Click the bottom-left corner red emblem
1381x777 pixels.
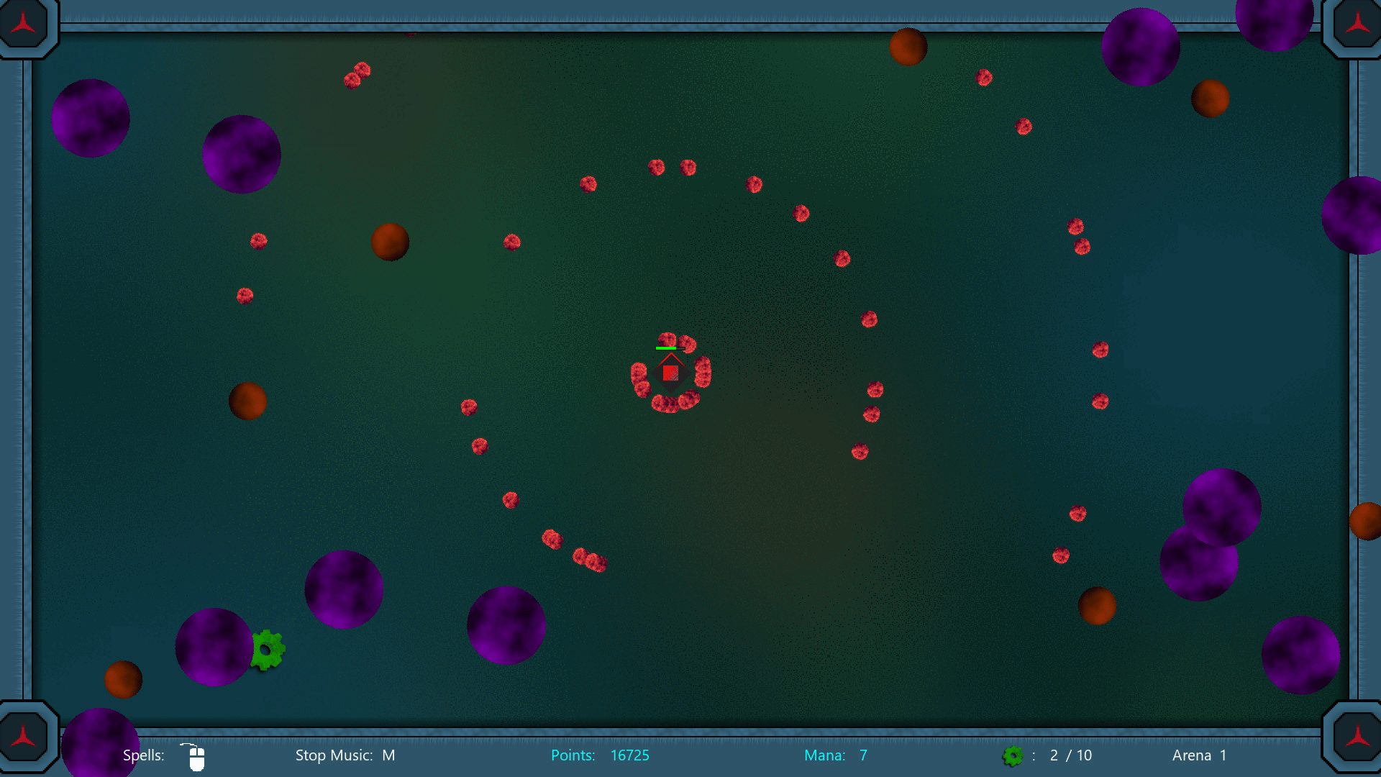tap(24, 737)
